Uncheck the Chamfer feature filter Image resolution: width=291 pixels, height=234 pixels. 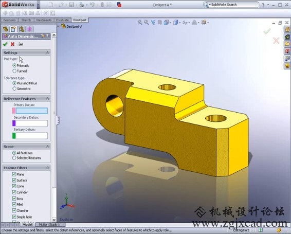(x=14, y=210)
